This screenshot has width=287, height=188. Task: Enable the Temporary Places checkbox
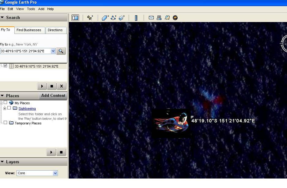point(5,123)
